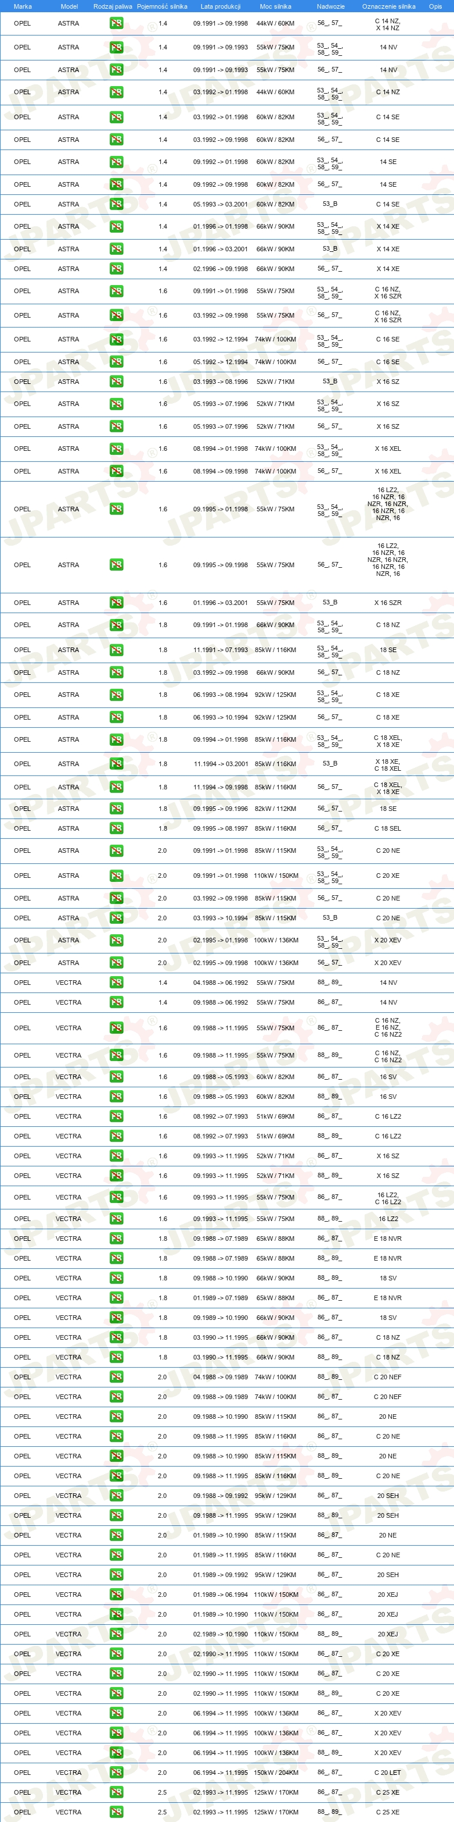Click the 03.1993 -> 10.1994 production years cell
The height and width of the screenshot is (1822, 454).
(x=220, y=918)
